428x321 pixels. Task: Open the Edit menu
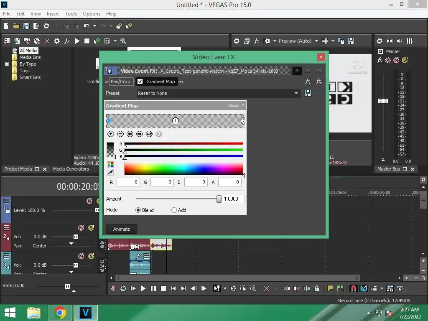pyautogui.click(x=20, y=14)
